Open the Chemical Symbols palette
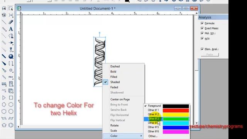This screenshot has width=247, height=139. click(x=11, y=70)
